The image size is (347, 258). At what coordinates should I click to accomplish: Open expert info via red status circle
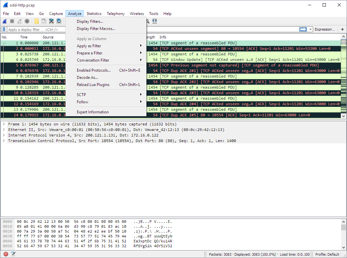[x=6, y=254]
